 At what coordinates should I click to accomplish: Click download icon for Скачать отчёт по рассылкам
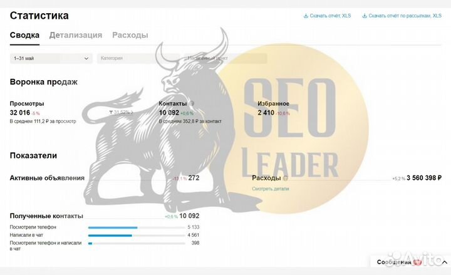click(365, 16)
